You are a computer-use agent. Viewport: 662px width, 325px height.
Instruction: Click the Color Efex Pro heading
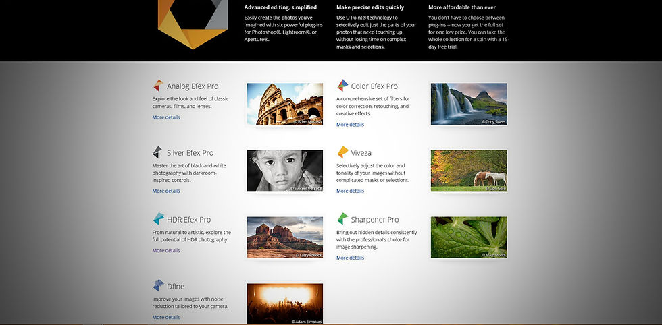pos(374,86)
